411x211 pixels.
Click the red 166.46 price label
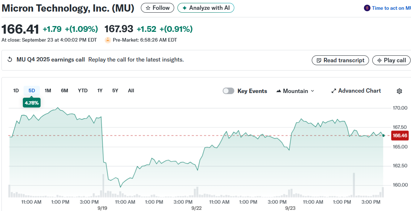pyautogui.click(x=400, y=135)
